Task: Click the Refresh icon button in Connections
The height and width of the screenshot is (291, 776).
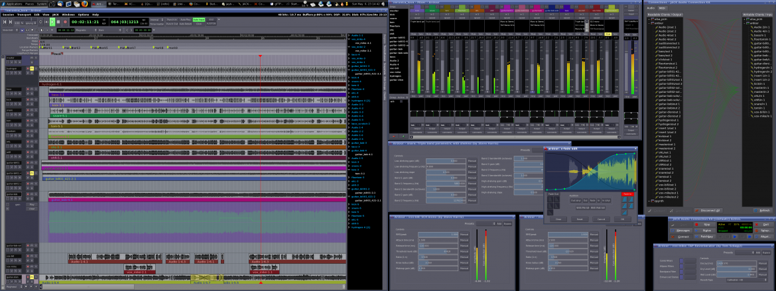Action: coord(763,209)
